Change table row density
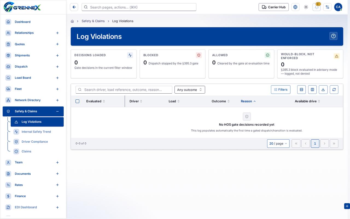350x219 pixels. pyautogui.click(x=301, y=90)
